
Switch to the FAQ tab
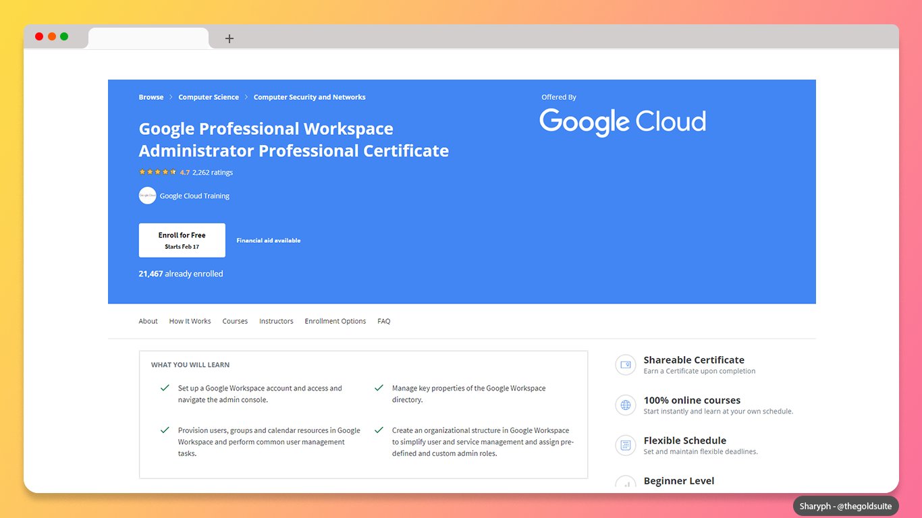(384, 321)
